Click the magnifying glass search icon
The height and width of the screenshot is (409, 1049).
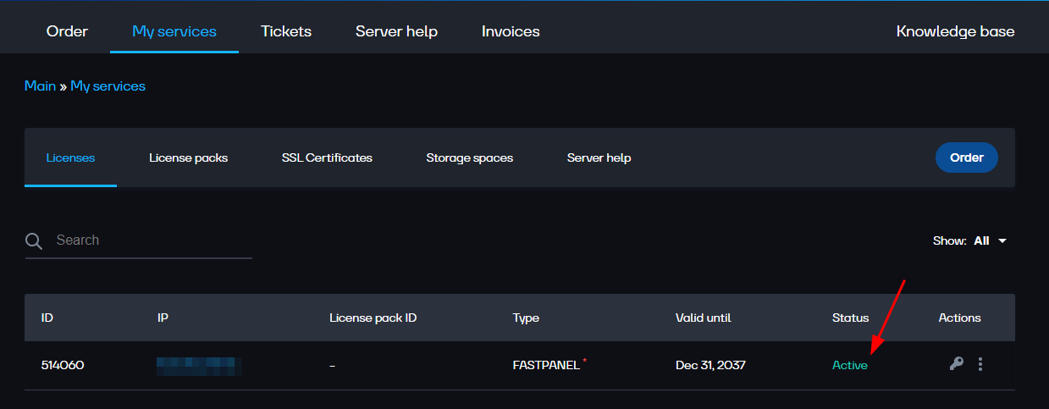[x=34, y=241]
